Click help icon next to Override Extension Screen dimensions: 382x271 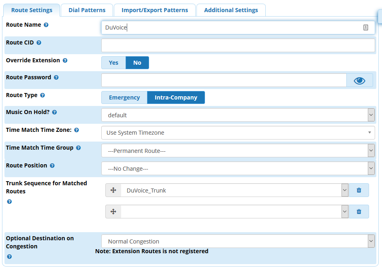pos(65,61)
